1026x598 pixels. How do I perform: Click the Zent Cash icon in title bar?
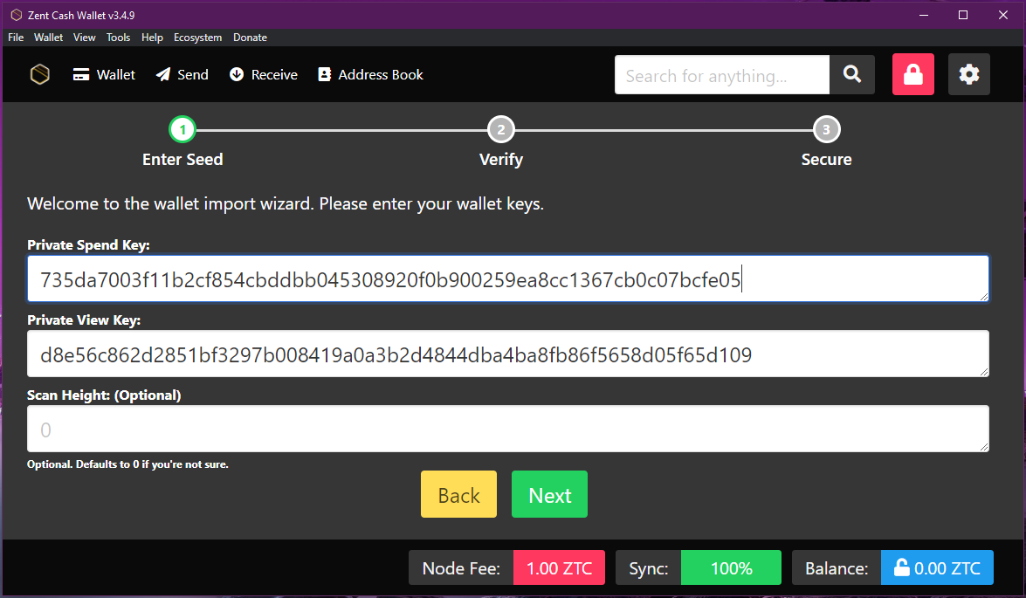pos(17,14)
